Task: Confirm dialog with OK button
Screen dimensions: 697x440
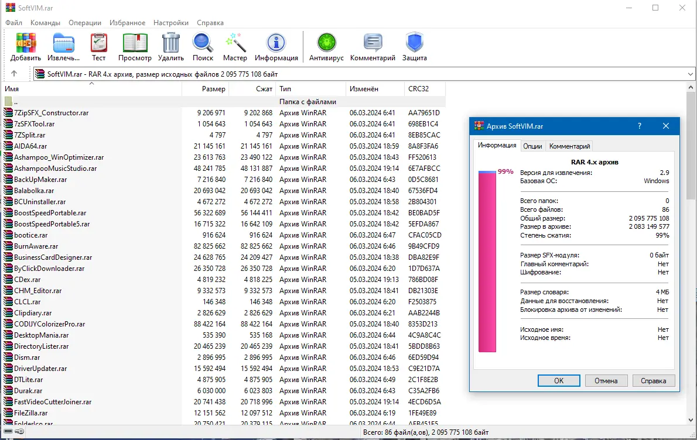Action: (x=559, y=380)
